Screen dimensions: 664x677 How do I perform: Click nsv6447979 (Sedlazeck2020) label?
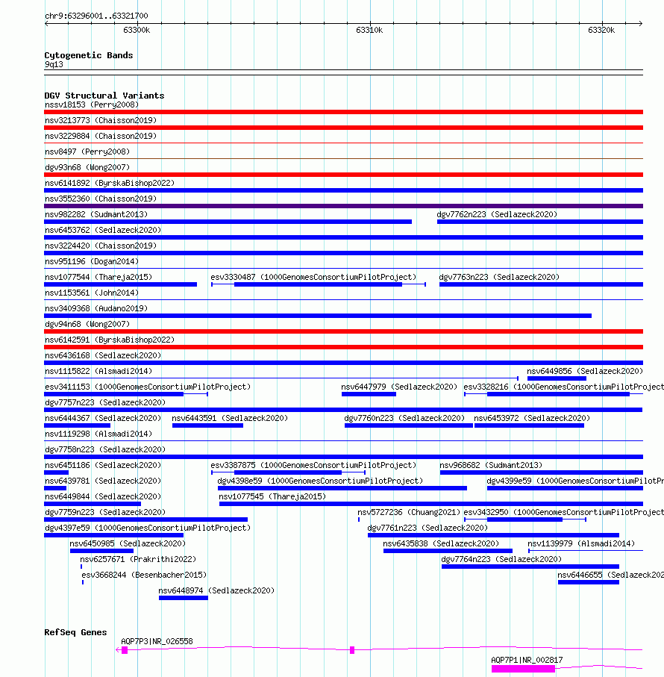click(399, 387)
